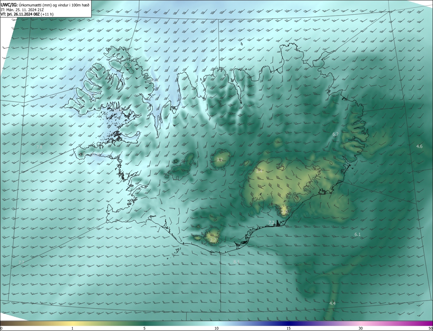This screenshot has width=433, height=331.
Task: Click the 7.8 value west of Snæfellsnes
Action: pyautogui.click(x=39, y=147)
